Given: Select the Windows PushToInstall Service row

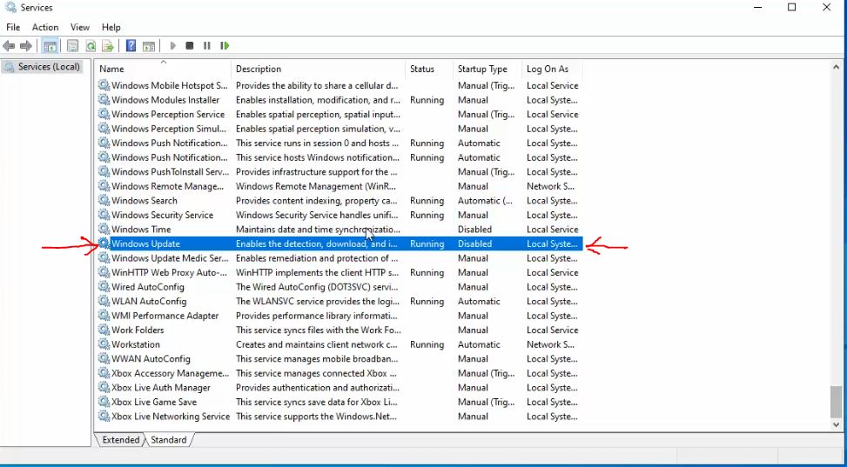Looking at the screenshot, I should point(339,171).
